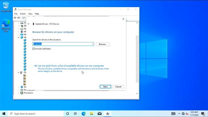Click Device Manager toolbar Forward arrow
Image resolution: width=208 pixels, height=117 pixels.
(x=19, y=18)
